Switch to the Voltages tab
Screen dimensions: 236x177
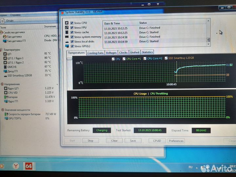click(111, 53)
